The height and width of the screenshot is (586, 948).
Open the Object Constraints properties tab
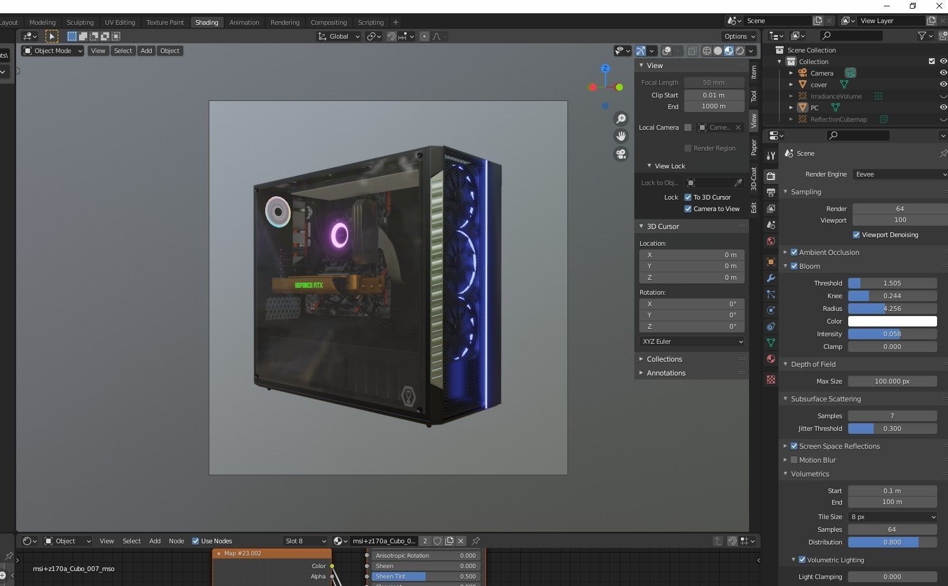[771, 326]
